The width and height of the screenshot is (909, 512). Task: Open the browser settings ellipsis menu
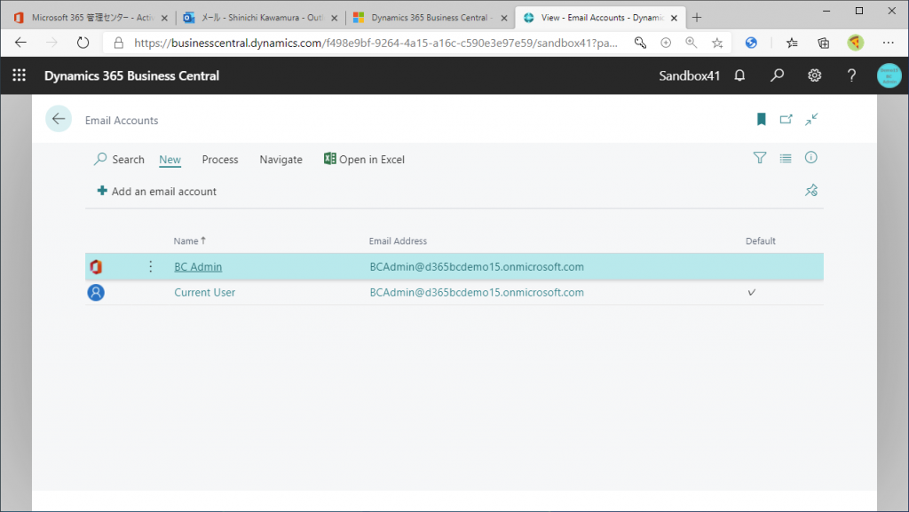pyautogui.click(x=888, y=43)
